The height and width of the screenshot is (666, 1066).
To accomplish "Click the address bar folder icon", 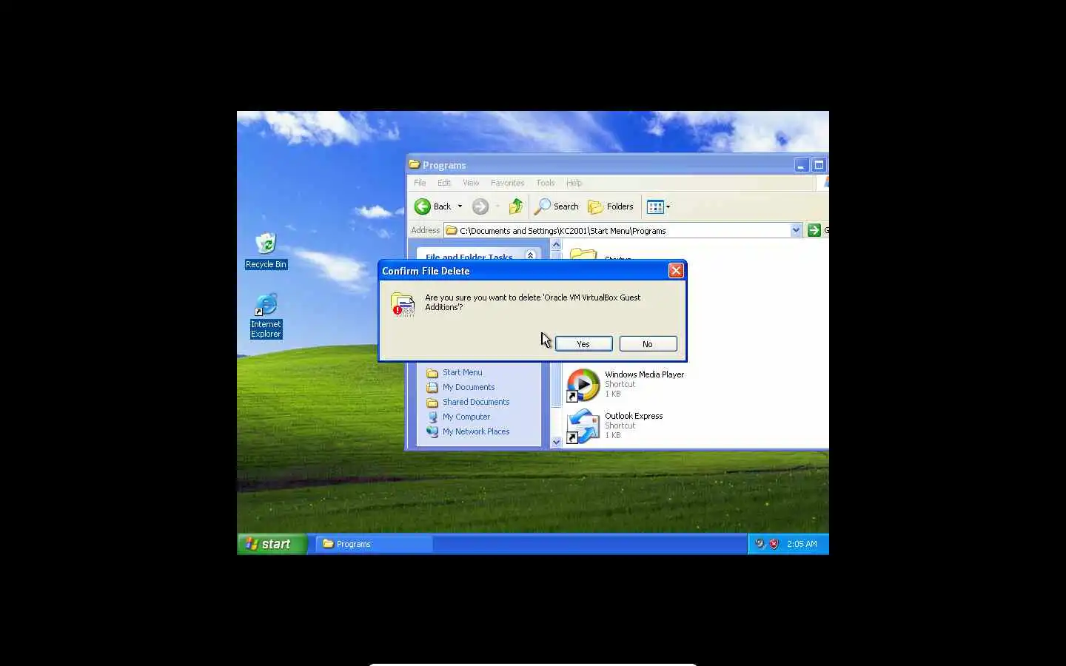I will point(451,230).
